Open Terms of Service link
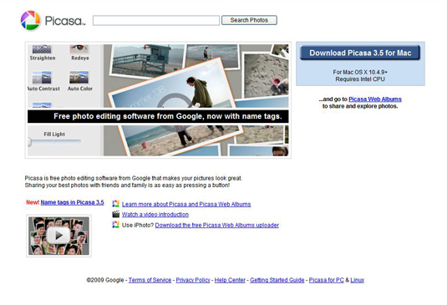 (x=150, y=280)
